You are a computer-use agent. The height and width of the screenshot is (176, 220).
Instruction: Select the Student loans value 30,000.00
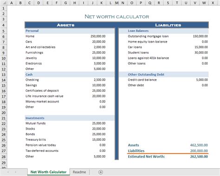tap(201, 52)
